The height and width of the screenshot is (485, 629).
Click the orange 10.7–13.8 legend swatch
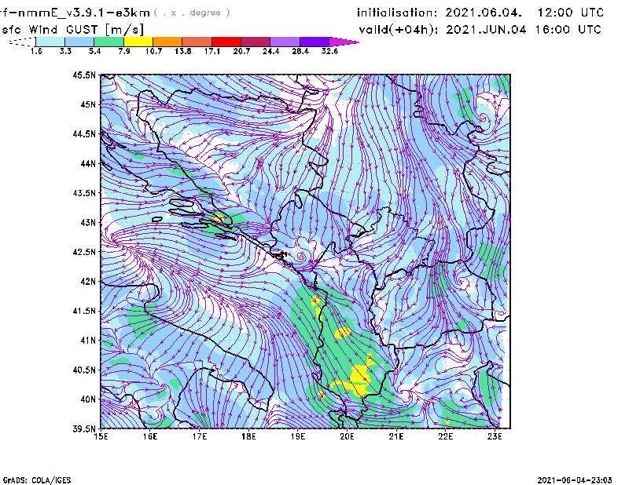click(167, 42)
